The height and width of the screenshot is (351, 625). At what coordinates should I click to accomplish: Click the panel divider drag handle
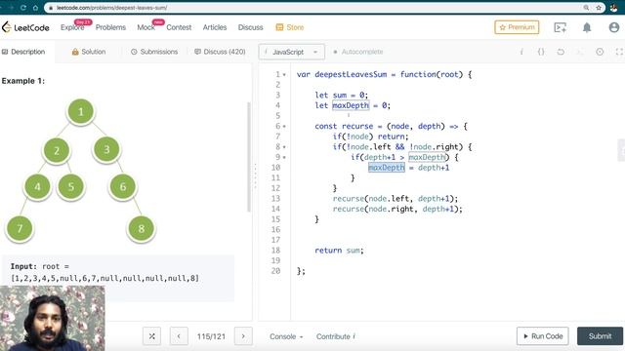(256, 175)
